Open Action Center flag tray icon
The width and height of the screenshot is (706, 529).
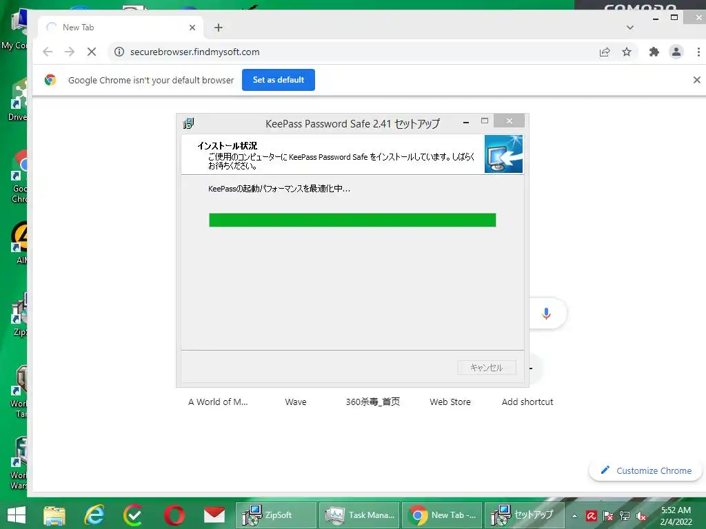[608, 516]
